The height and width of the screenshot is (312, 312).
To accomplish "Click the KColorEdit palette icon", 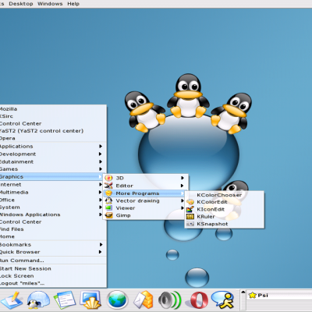I will [190, 202].
